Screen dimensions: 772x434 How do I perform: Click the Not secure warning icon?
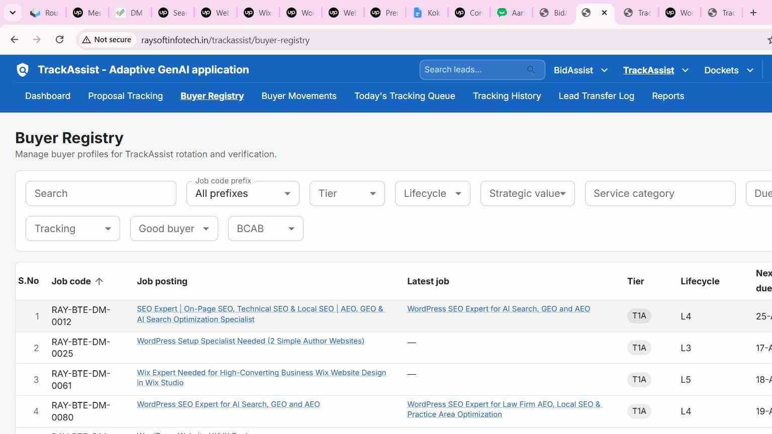(86, 40)
